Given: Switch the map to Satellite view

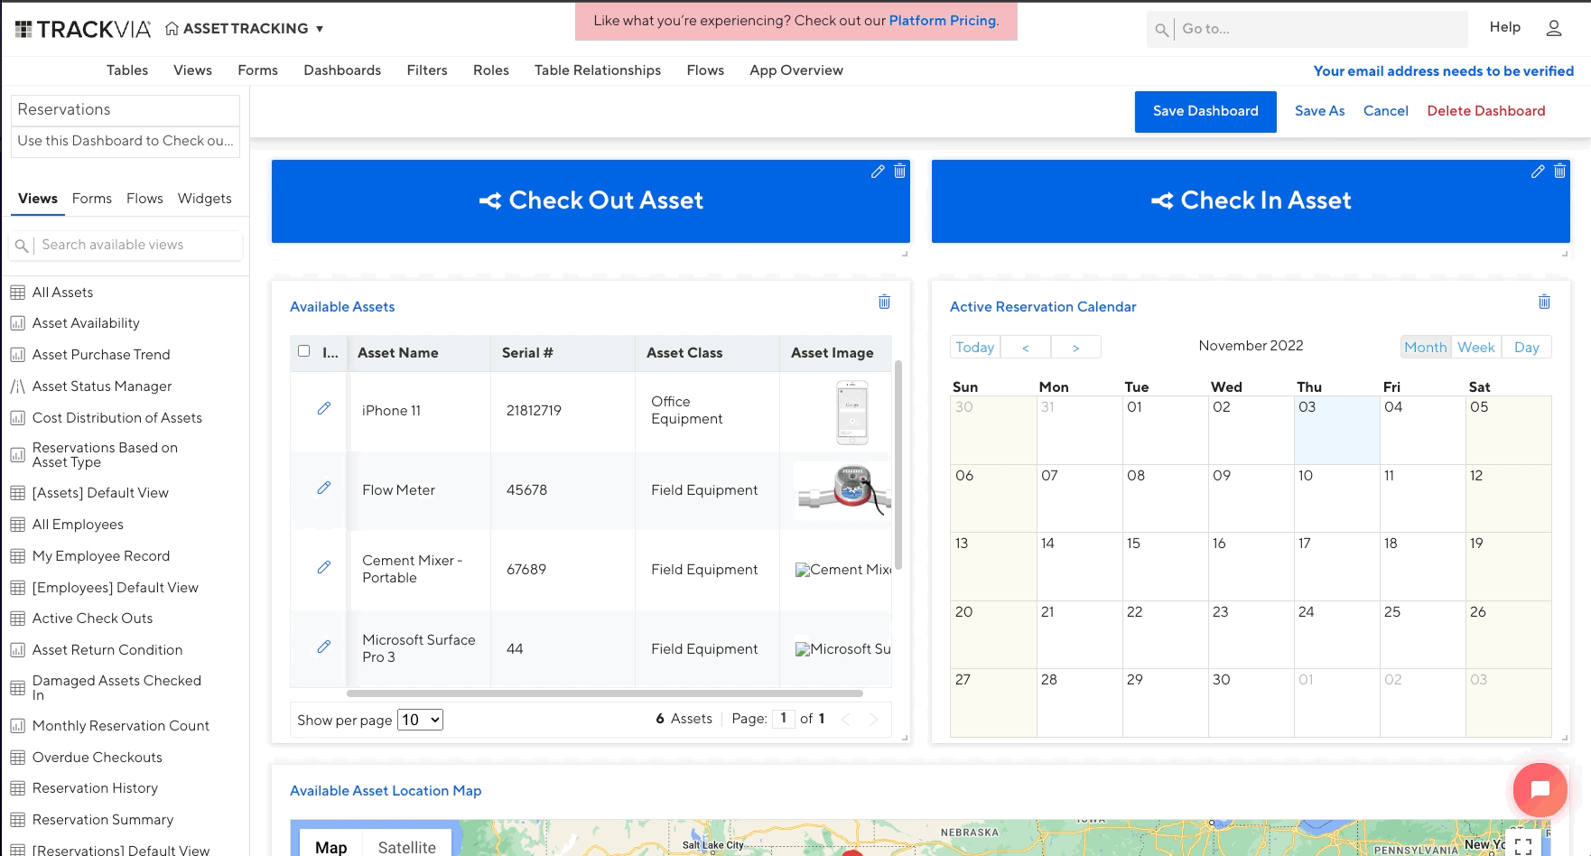Looking at the screenshot, I should [406, 847].
